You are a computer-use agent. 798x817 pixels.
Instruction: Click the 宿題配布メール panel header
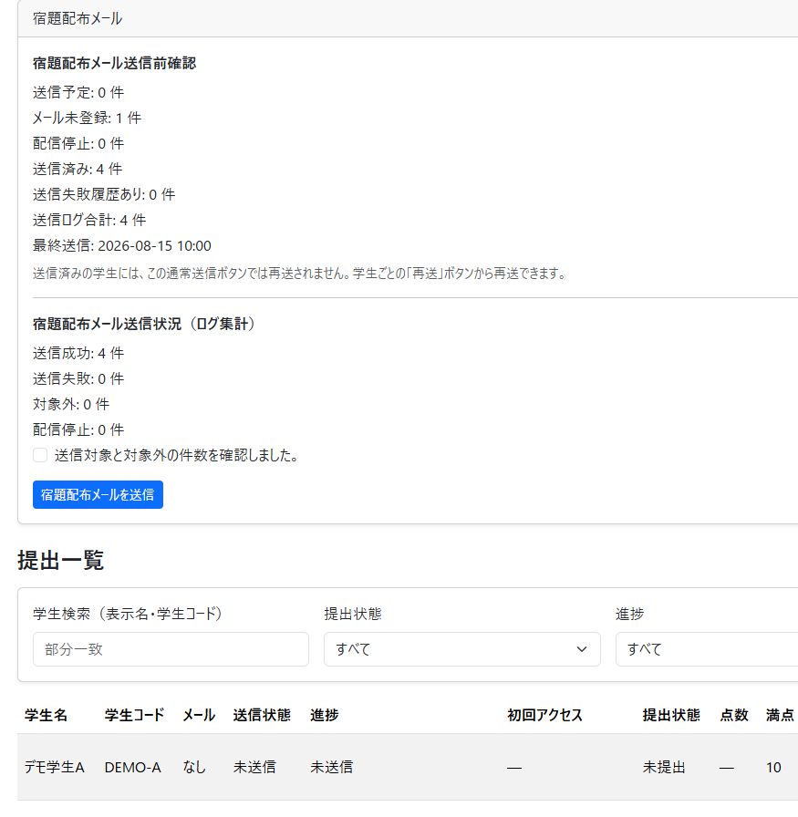coord(408,19)
